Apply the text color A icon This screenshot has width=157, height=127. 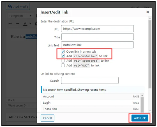click(25, 24)
